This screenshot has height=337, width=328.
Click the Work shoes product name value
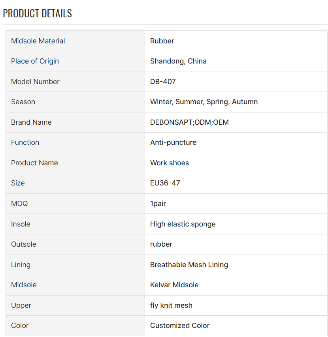(170, 163)
